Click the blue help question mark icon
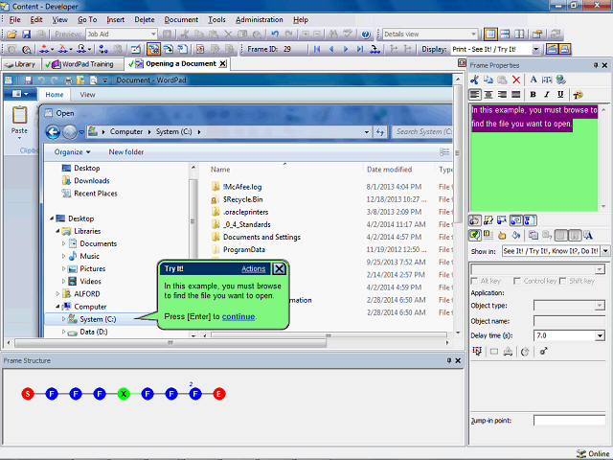 point(366,34)
